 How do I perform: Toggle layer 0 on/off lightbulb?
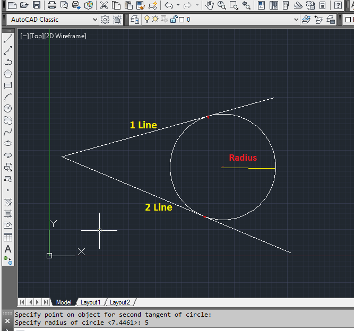coord(146,20)
